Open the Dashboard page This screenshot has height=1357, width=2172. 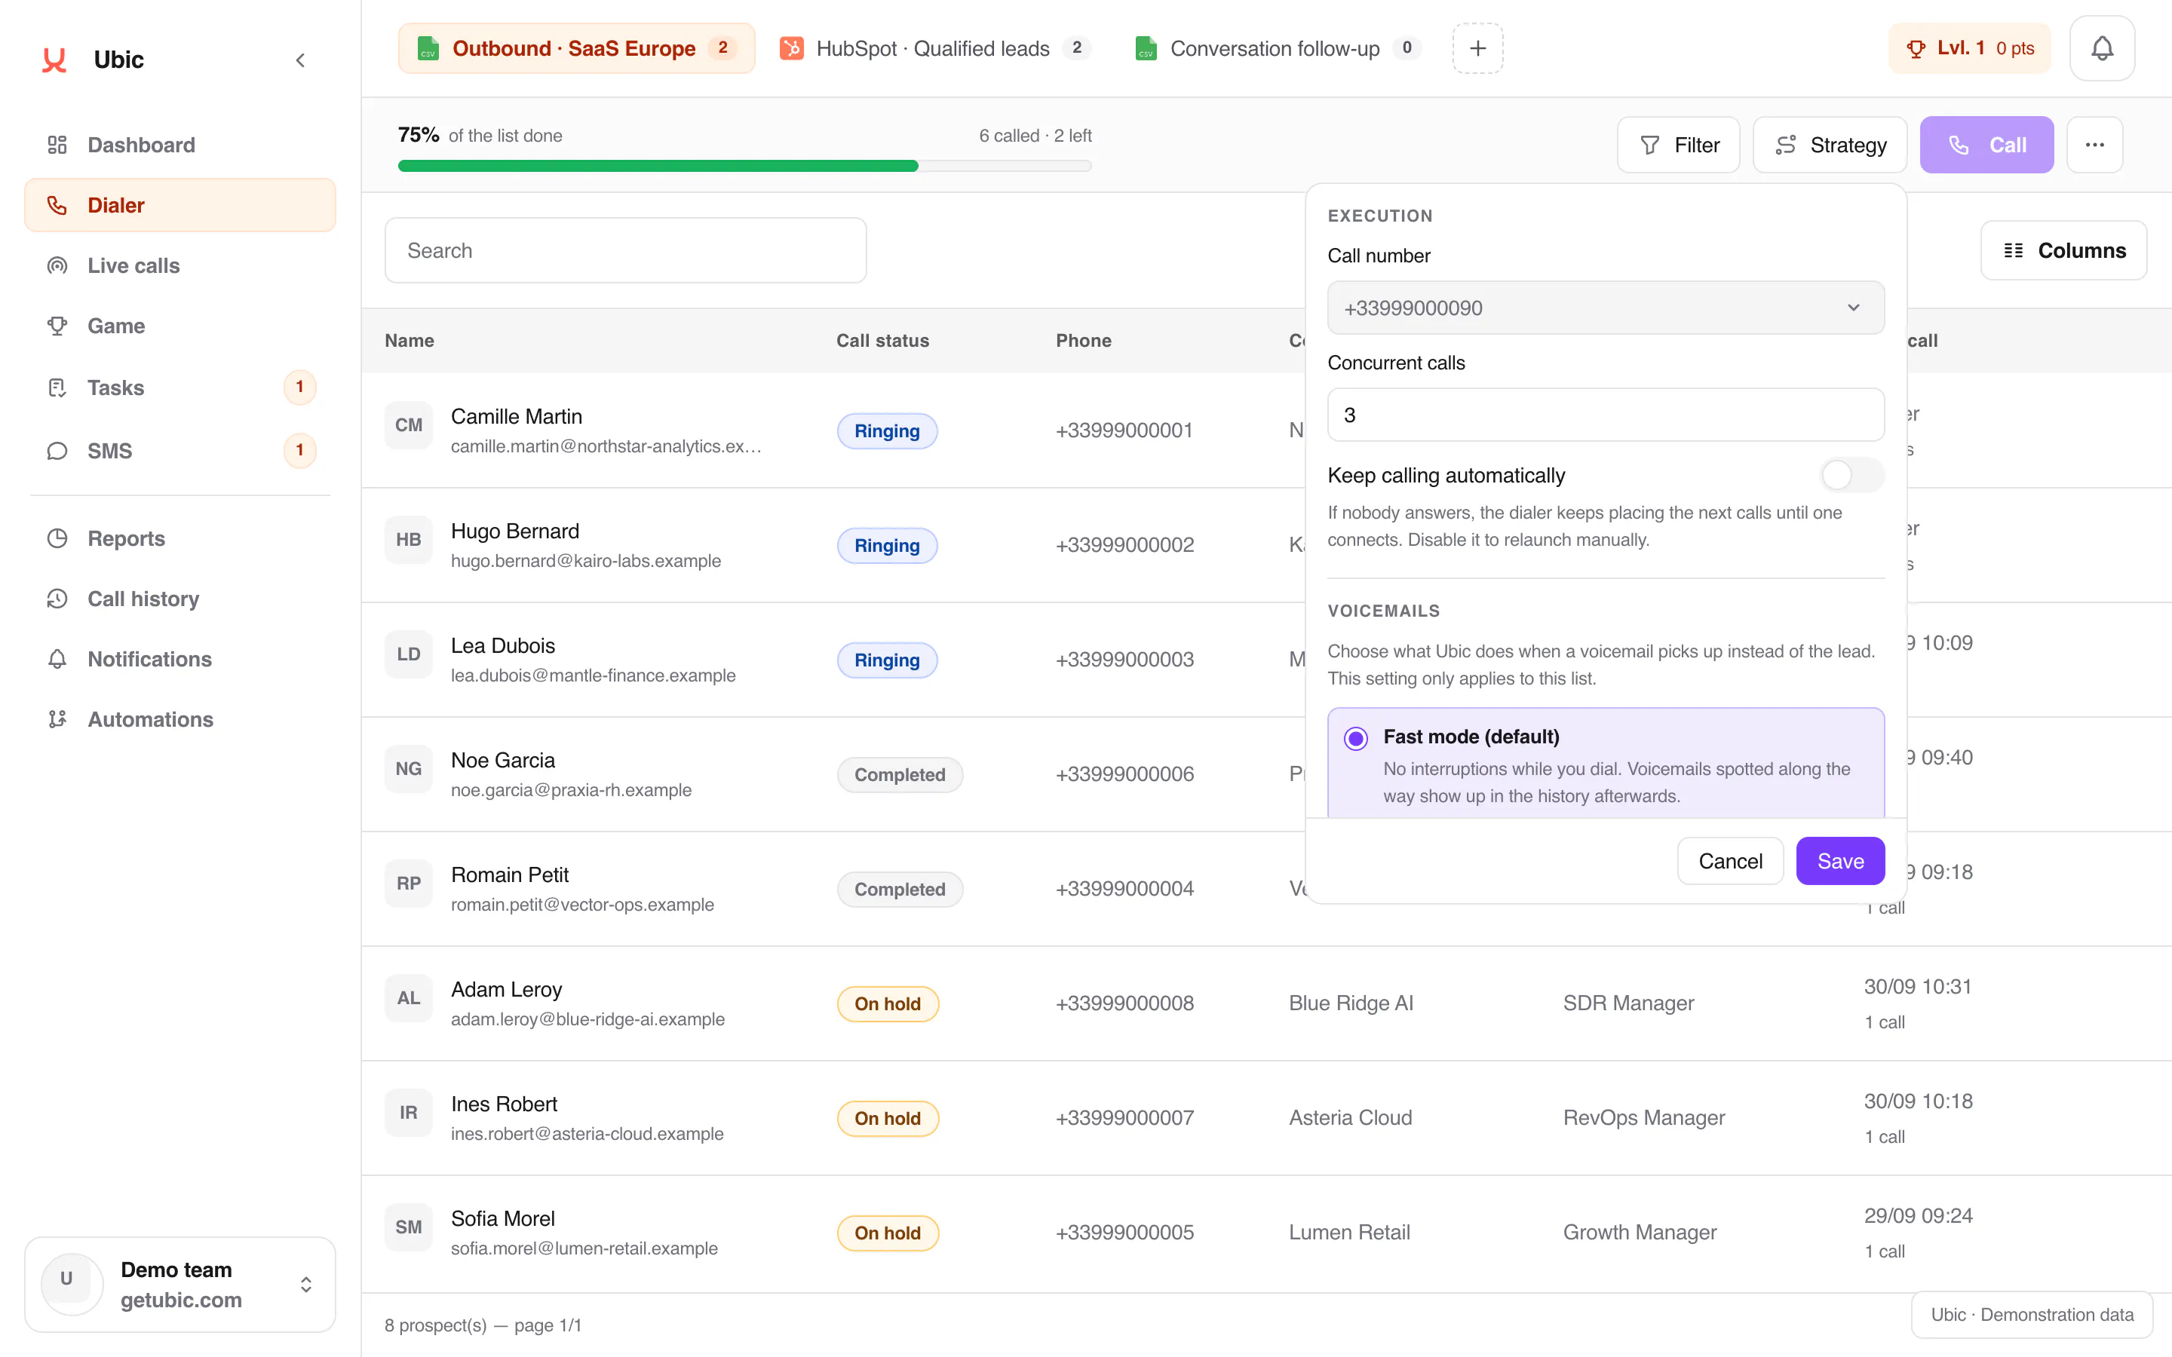click(179, 145)
